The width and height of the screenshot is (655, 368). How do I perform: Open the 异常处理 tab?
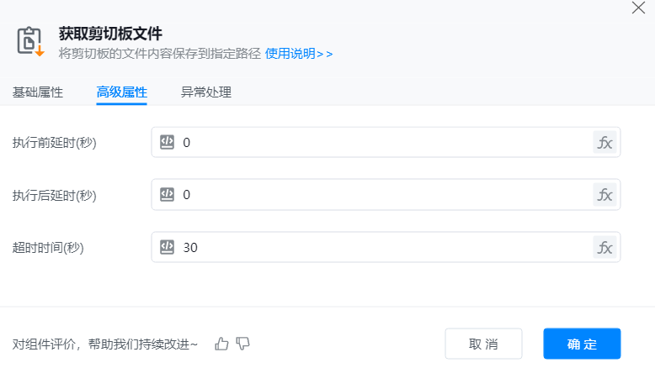click(206, 92)
